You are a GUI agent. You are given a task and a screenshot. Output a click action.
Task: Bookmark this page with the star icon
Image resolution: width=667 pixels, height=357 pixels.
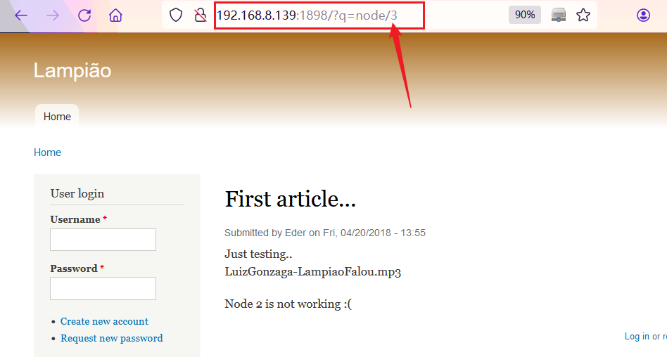tap(583, 15)
